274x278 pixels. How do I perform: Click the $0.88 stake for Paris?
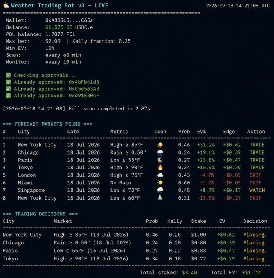point(198,251)
